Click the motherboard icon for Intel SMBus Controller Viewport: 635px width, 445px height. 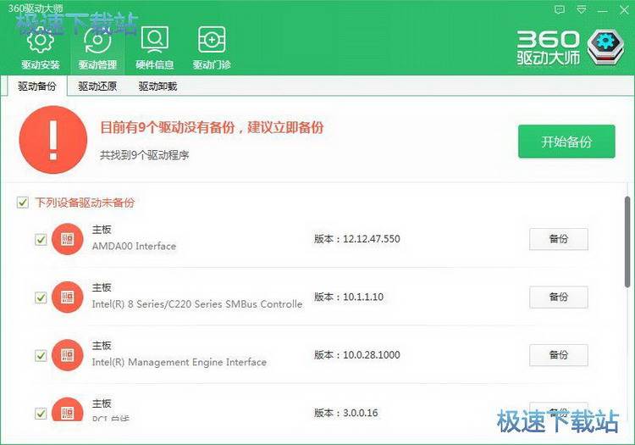[x=67, y=297]
